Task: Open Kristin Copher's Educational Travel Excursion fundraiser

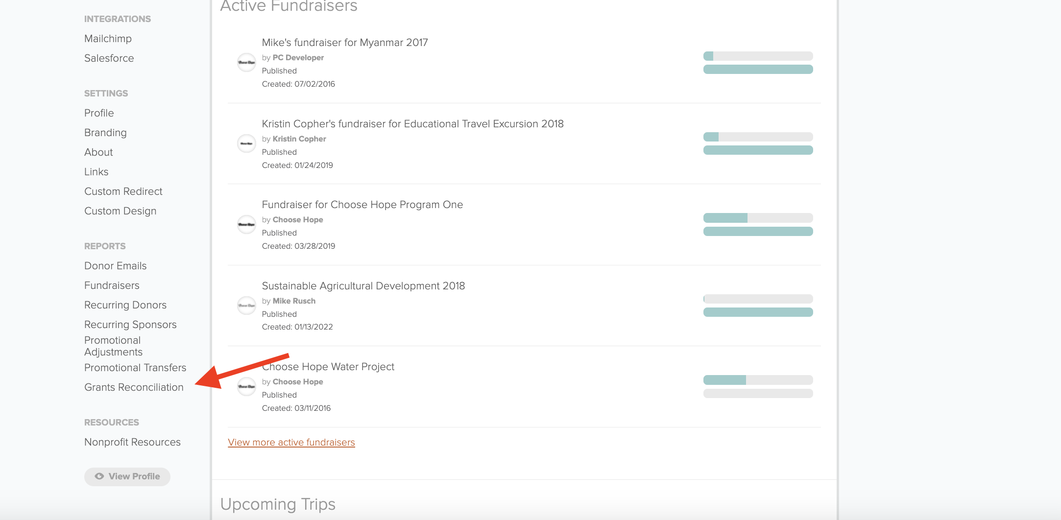Action: (x=413, y=124)
